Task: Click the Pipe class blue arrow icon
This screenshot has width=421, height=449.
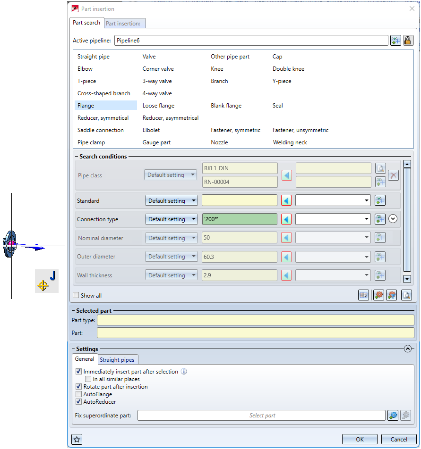Action: pos(286,175)
